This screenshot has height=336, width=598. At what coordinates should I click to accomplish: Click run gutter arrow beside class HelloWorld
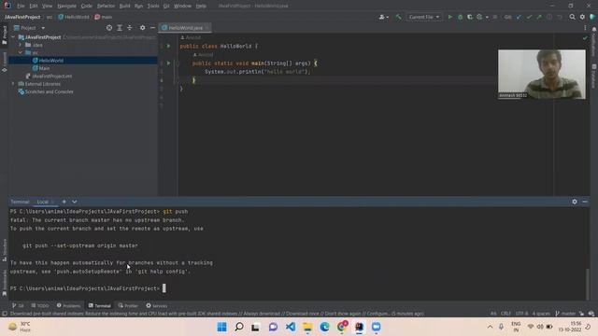click(168, 46)
